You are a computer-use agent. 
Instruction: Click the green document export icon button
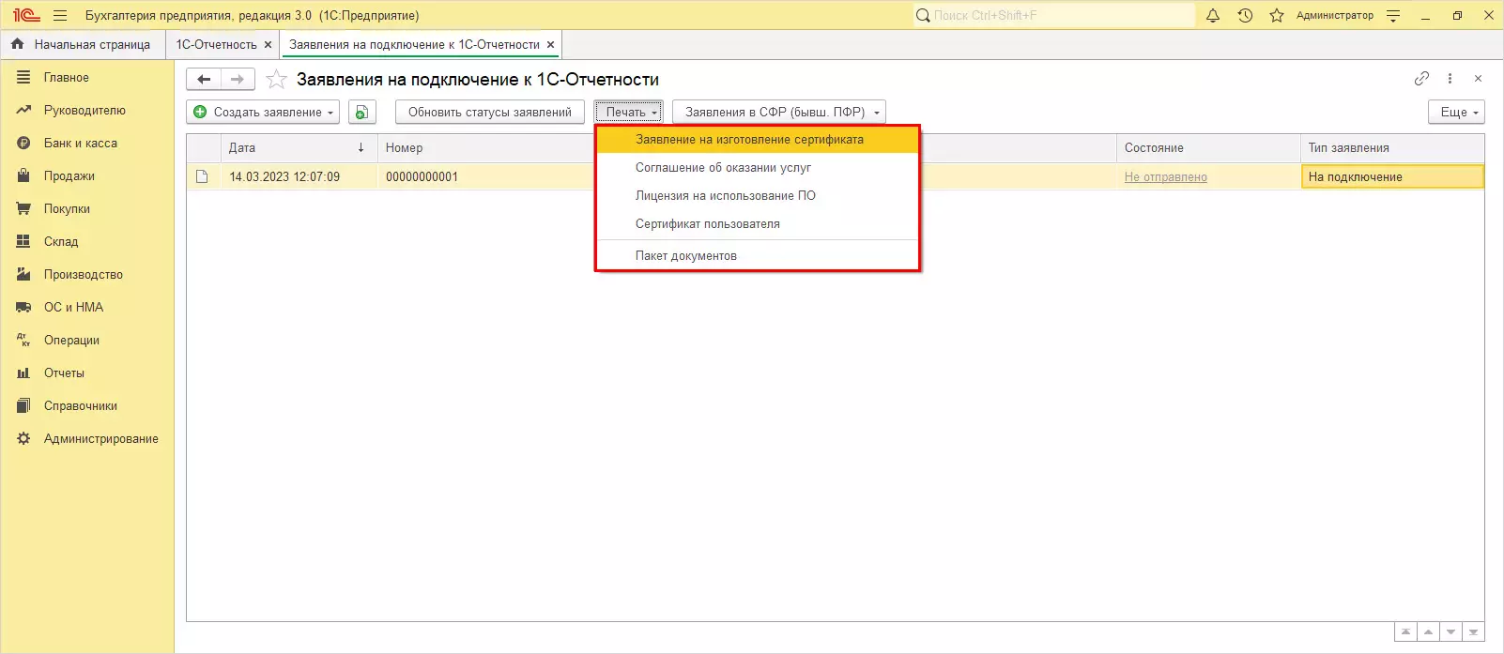[x=362, y=112]
